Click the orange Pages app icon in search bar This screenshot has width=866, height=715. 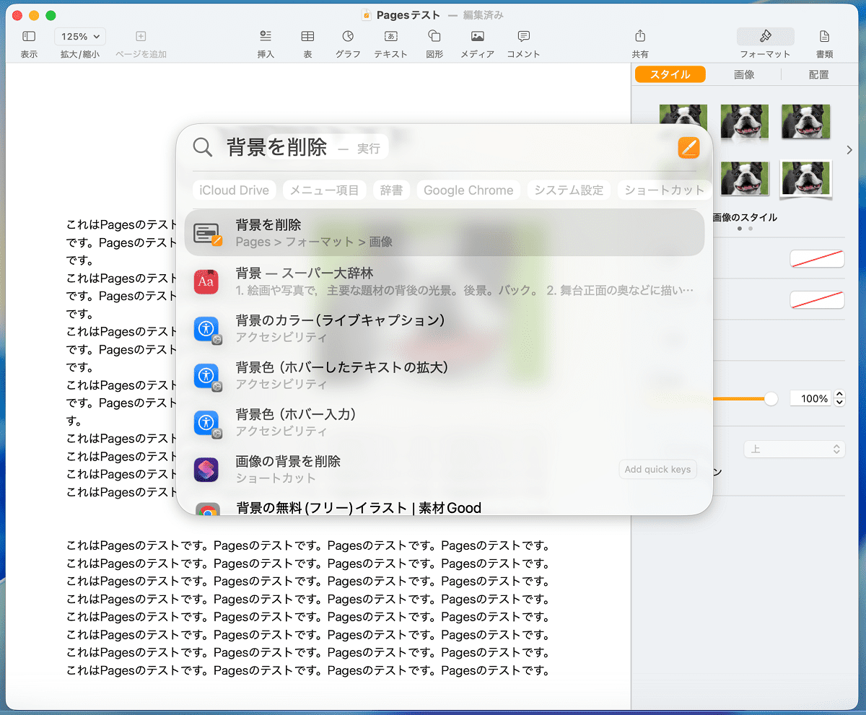(x=689, y=147)
